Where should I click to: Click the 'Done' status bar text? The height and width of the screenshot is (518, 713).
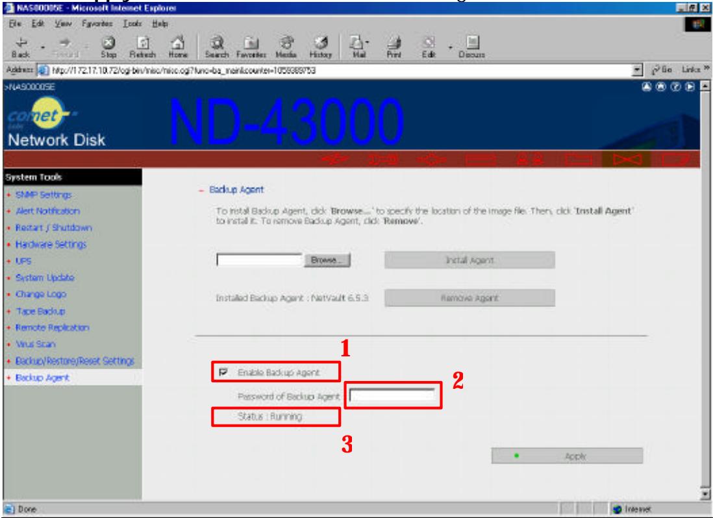pyautogui.click(x=27, y=510)
